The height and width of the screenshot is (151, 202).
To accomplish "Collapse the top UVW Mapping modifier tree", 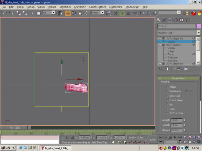I will point(163,38).
